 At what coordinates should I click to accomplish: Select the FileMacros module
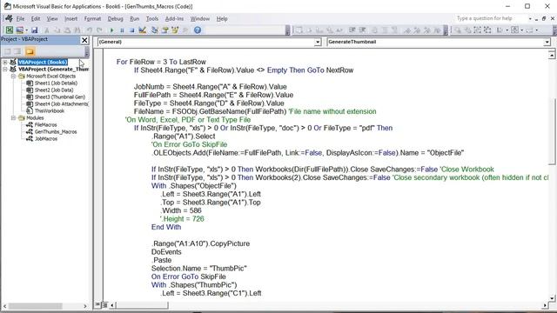click(45, 125)
